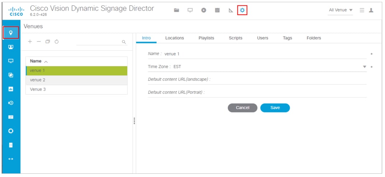
Task: Select venue 2 in the list
Action: click(76, 80)
